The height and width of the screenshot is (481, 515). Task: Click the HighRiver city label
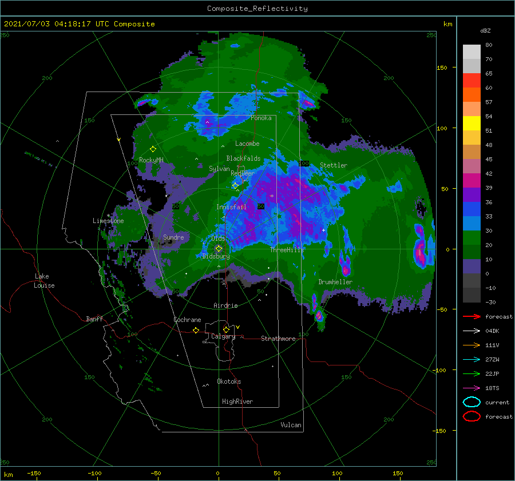(x=237, y=402)
